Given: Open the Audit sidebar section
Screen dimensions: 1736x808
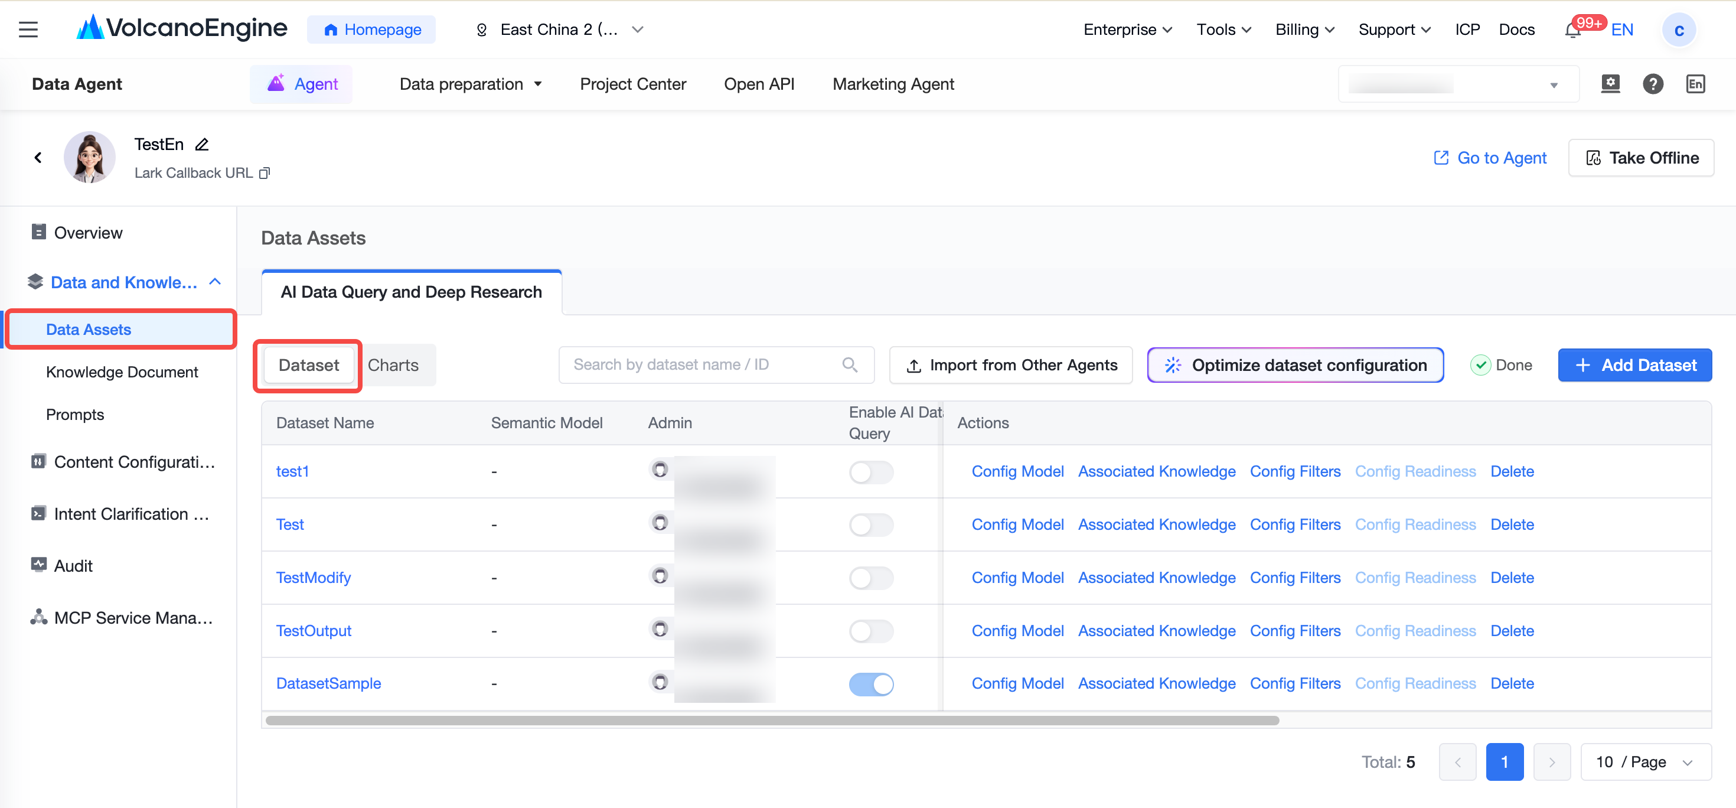Looking at the screenshot, I should point(62,565).
